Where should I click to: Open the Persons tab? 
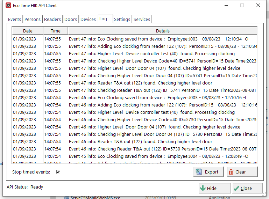point(33,20)
